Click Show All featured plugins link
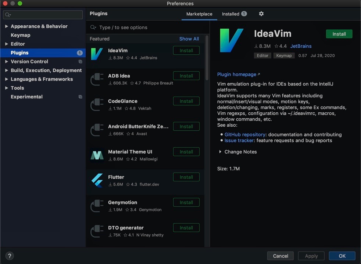This screenshot has width=361, height=264. pyautogui.click(x=189, y=39)
